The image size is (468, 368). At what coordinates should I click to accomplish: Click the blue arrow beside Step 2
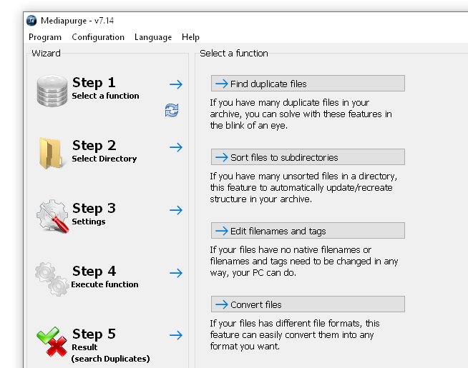click(176, 147)
